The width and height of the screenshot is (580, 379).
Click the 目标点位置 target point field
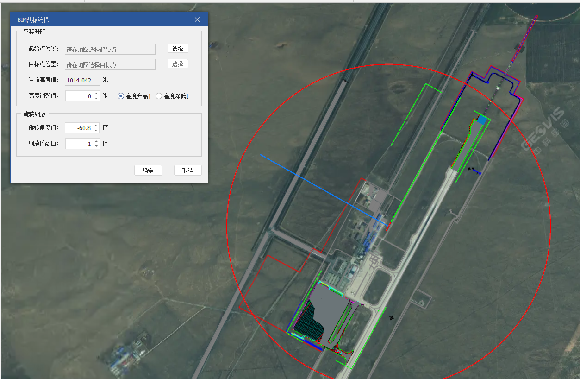click(x=110, y=64)
